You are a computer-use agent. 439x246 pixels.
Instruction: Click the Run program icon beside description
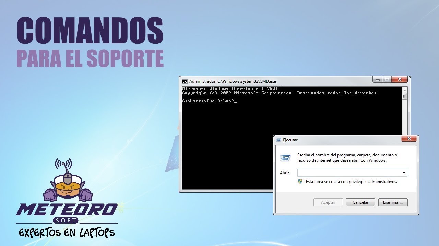285,158
